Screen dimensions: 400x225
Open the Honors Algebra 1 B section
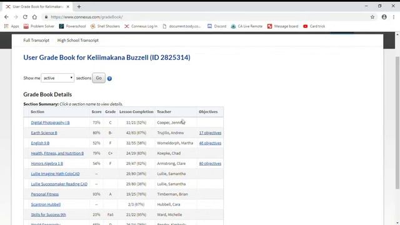tap(47, 164)
